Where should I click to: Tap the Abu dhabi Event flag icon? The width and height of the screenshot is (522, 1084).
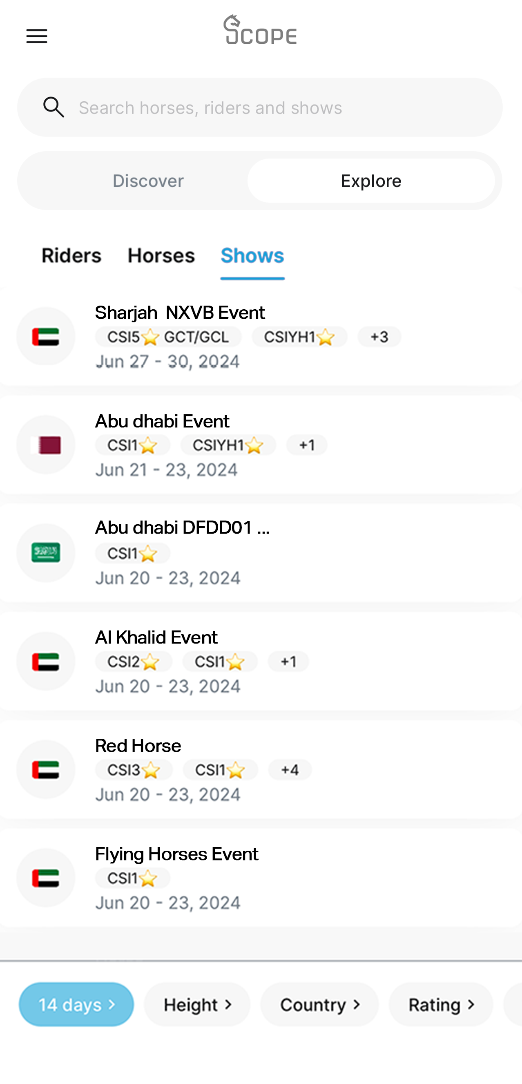tap(46, 445)
